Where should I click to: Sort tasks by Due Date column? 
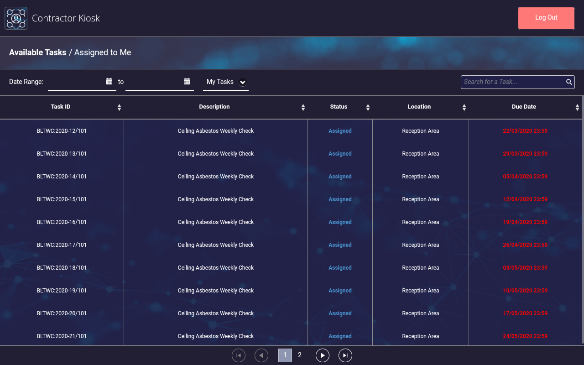pyautogui.click(x=577, y=107)
